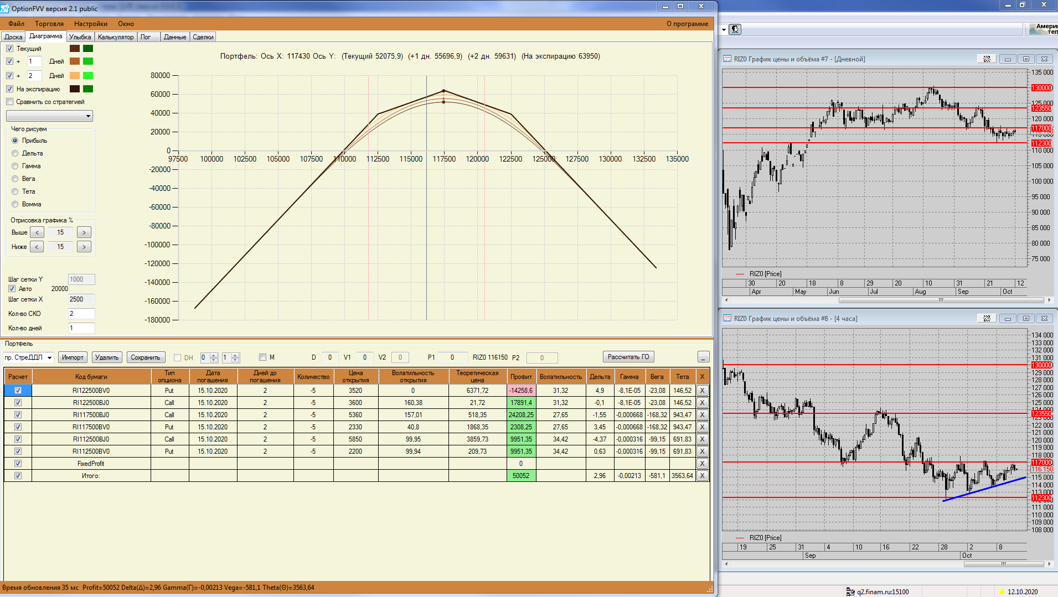
Task: Click the brown color swatch for Текущий
Action: point(75,49)
